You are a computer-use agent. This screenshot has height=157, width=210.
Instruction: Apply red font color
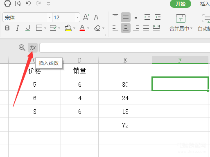(x=82, y=28)
